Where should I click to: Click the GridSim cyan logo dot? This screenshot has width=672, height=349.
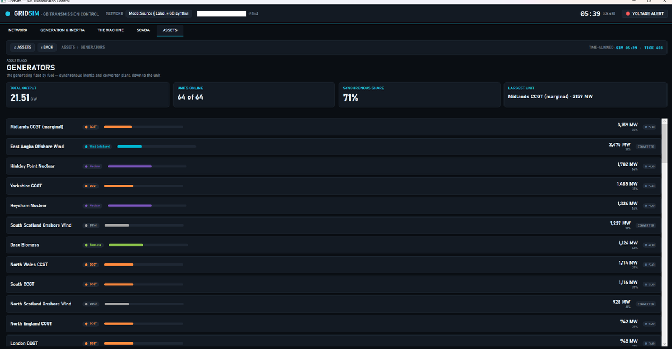[x=8, y=13]
